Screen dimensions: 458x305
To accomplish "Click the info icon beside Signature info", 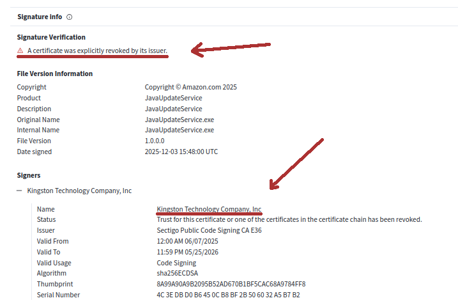I will coord(69,17).
